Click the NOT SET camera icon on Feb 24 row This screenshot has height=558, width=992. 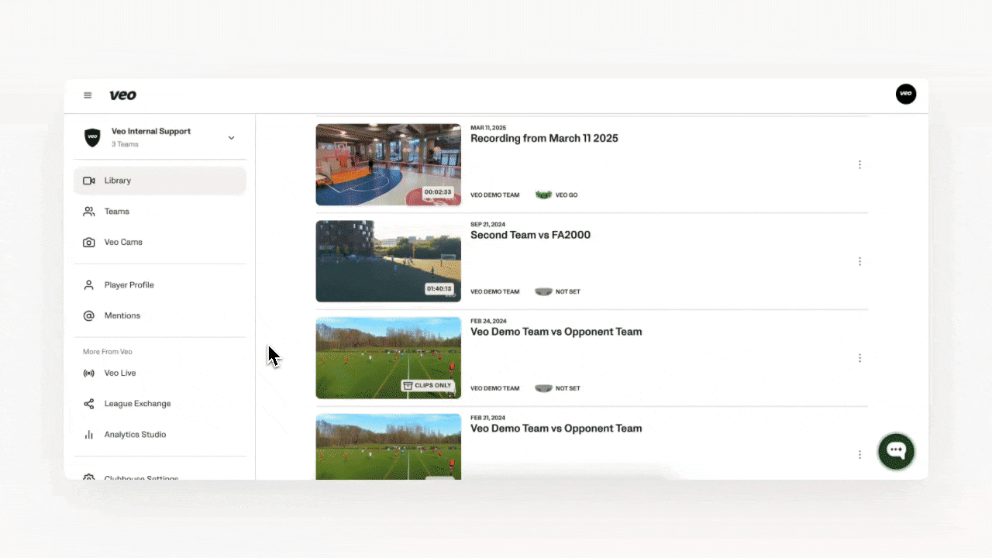point(543,388)
